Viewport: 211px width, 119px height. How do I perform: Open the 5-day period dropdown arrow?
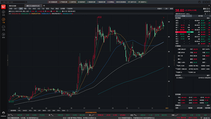pos(18,9)
